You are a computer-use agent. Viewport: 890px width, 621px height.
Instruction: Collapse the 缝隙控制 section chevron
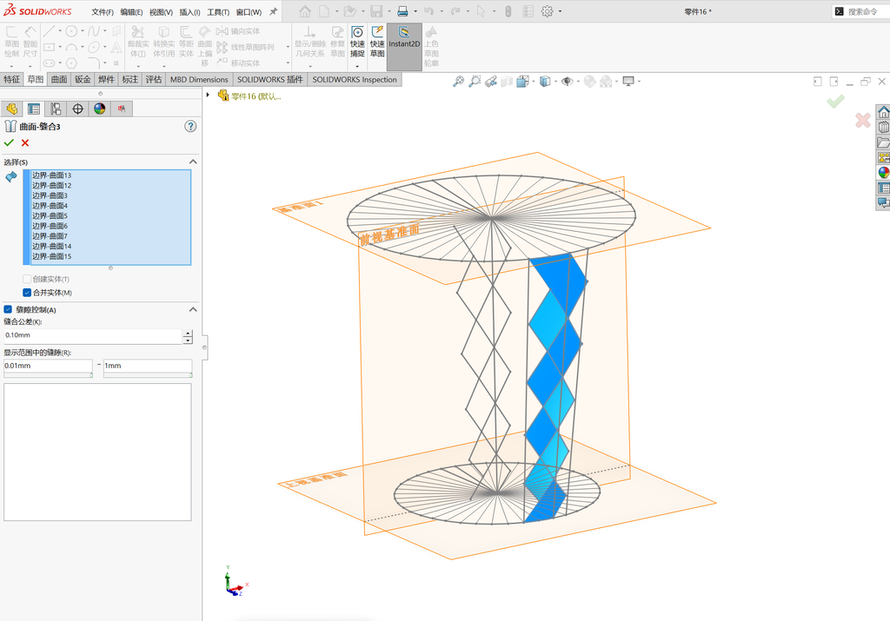pyautogui.click(x=193, y=310)
